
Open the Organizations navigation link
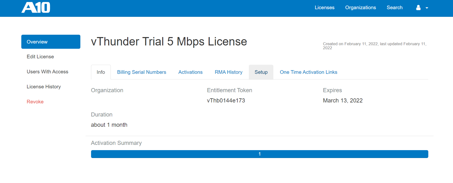361,8
